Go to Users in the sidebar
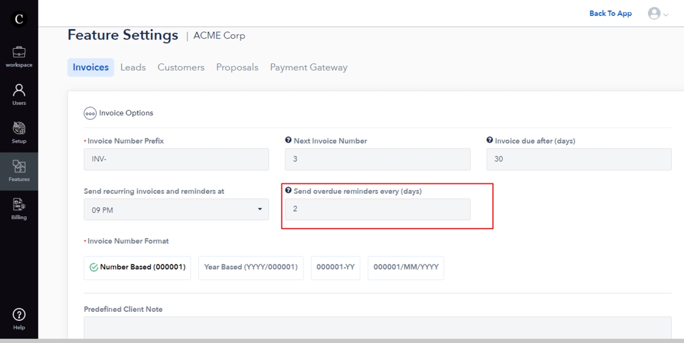 point(19,94)
